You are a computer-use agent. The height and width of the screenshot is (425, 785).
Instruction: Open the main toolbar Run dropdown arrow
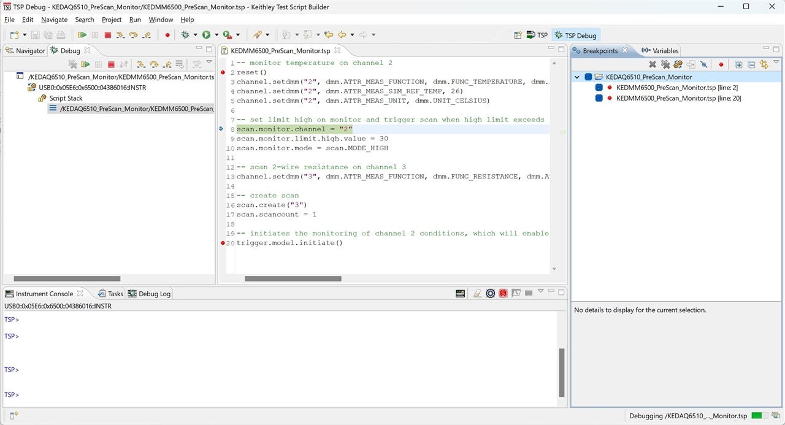216,36
